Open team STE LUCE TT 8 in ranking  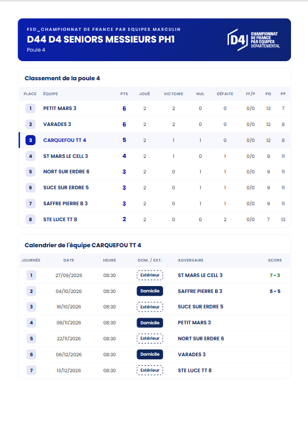tap(60, 220)
